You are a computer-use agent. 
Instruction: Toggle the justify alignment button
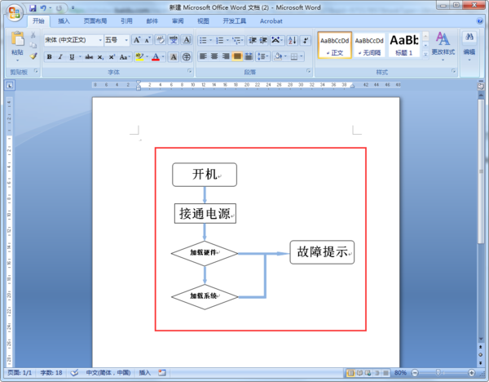[237, 56]
